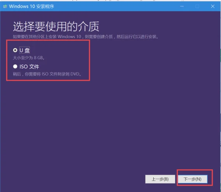Click the Windows 10 setup title bar icon
The height and width of the screenshot is (192, 221).
pyautogui.click(x=5, y=6)
